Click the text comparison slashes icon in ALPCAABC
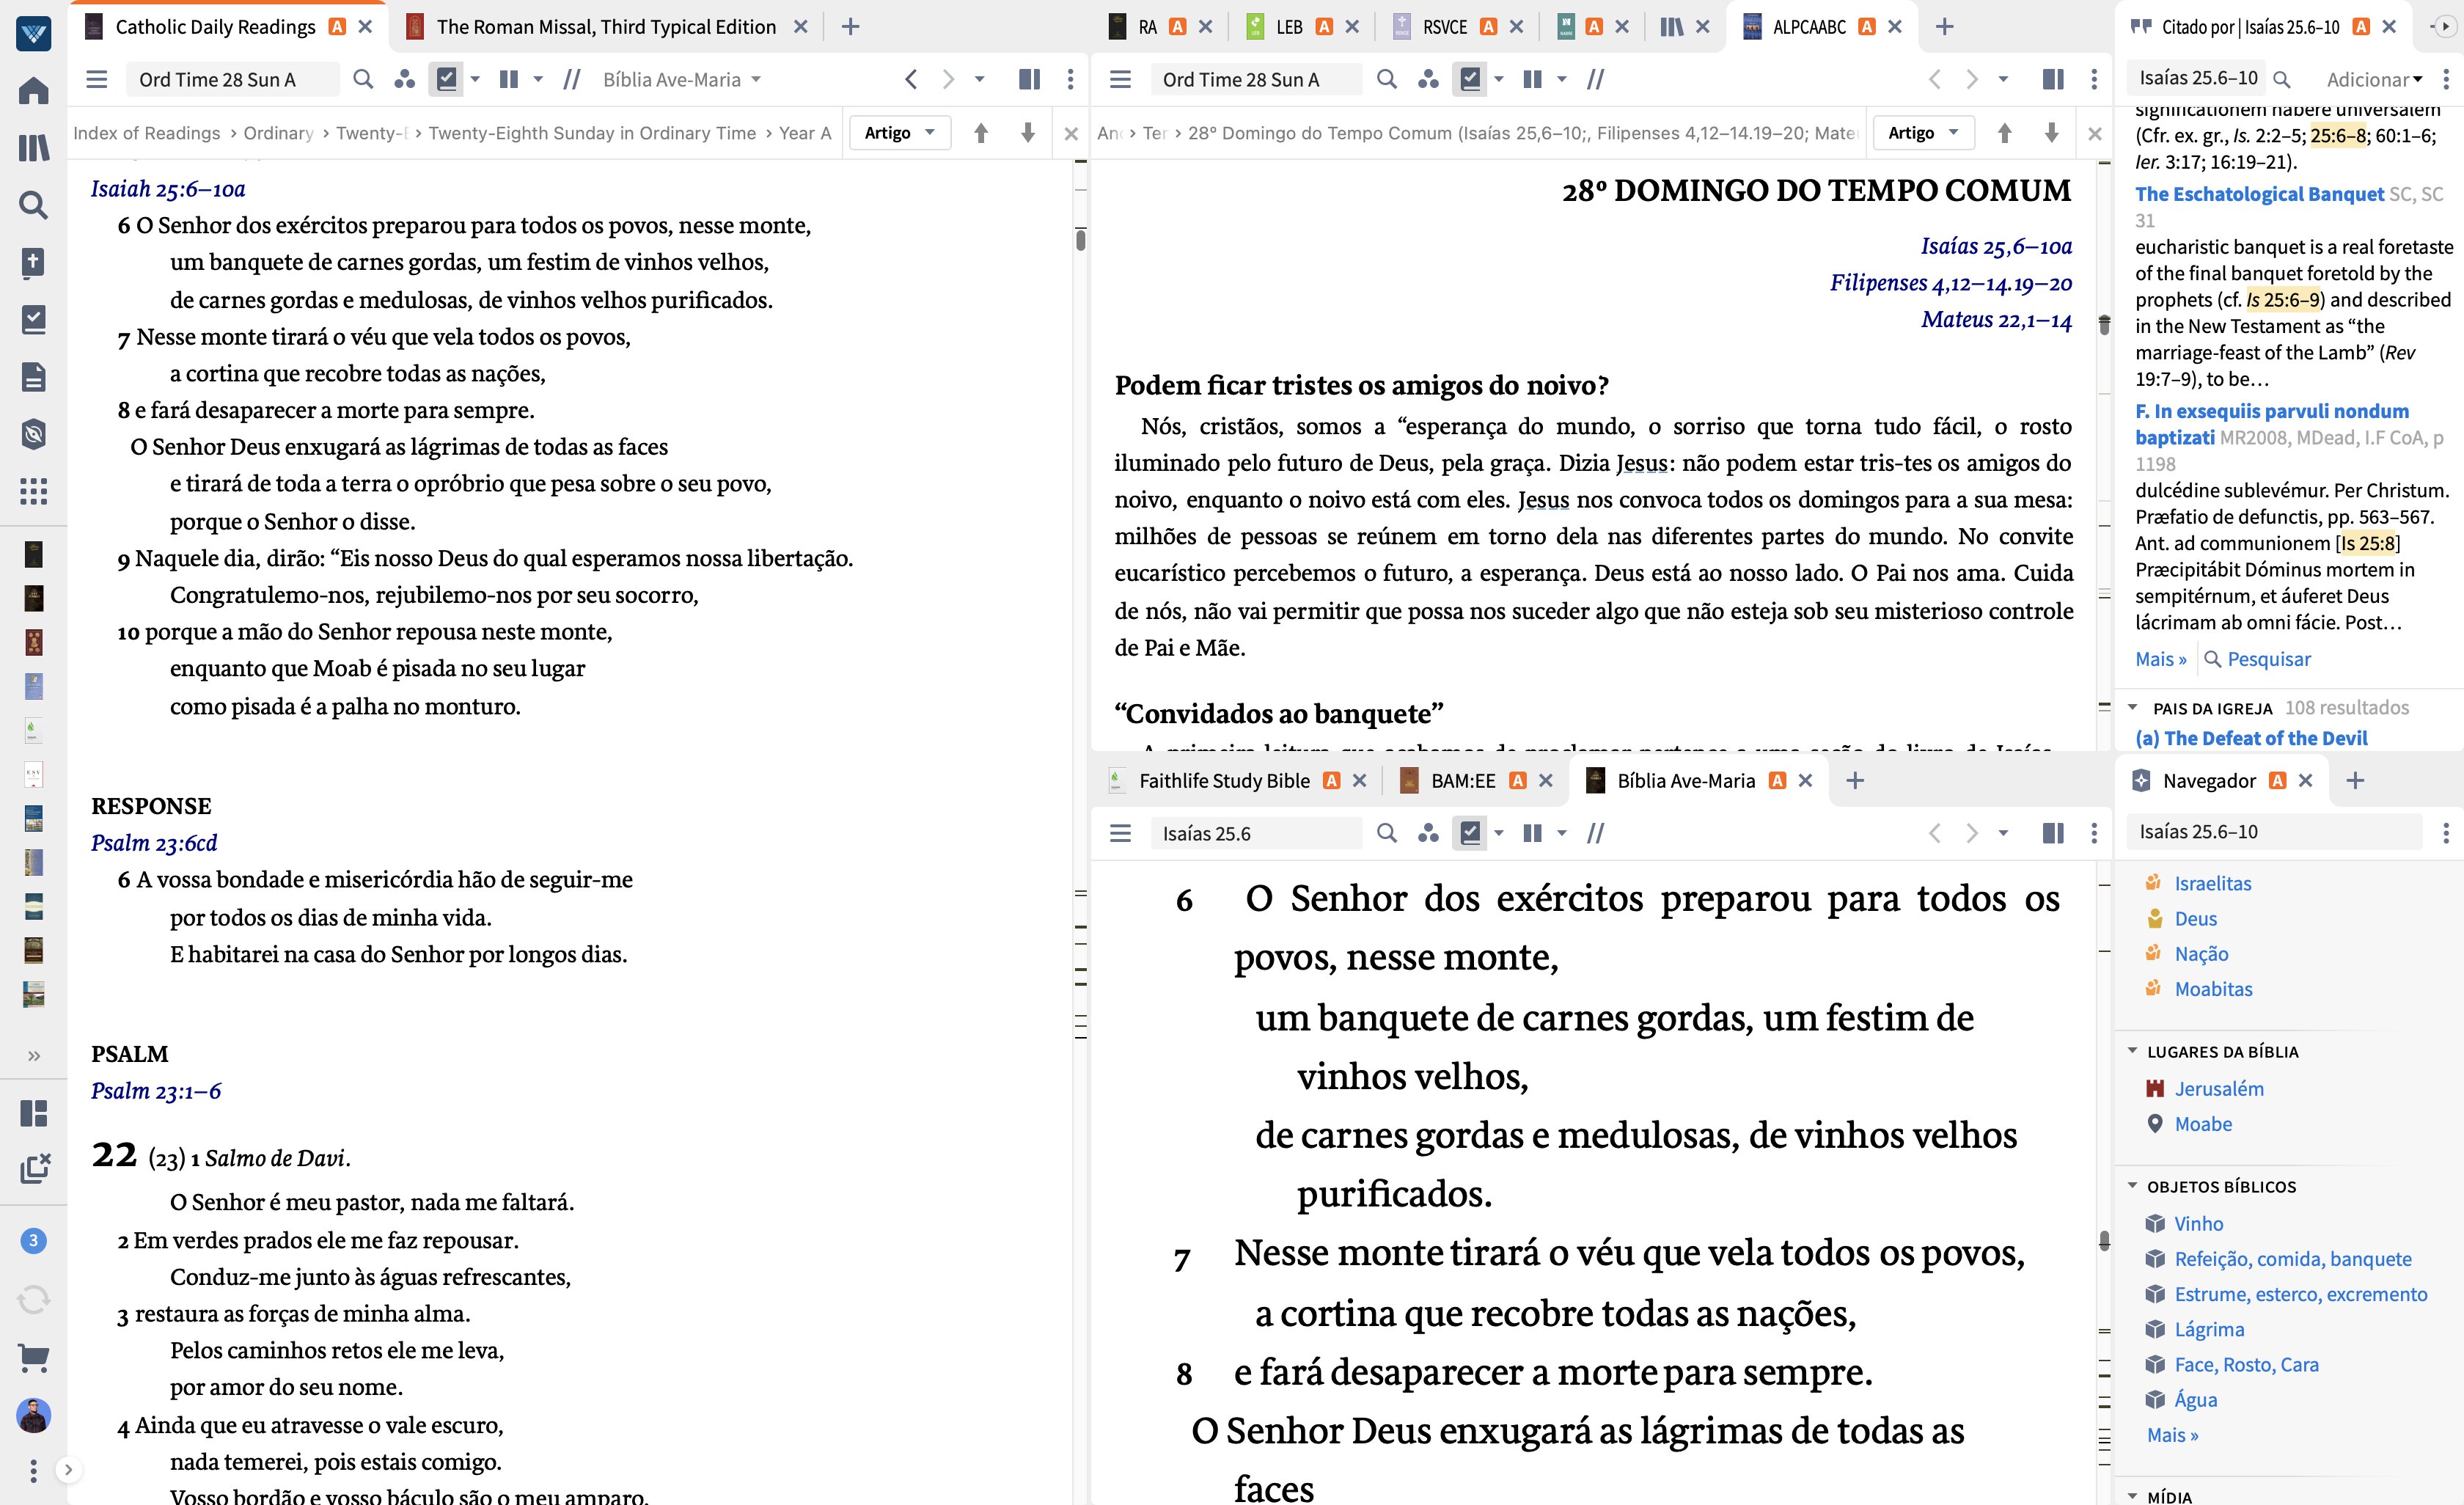 (x=1596, y=79)
